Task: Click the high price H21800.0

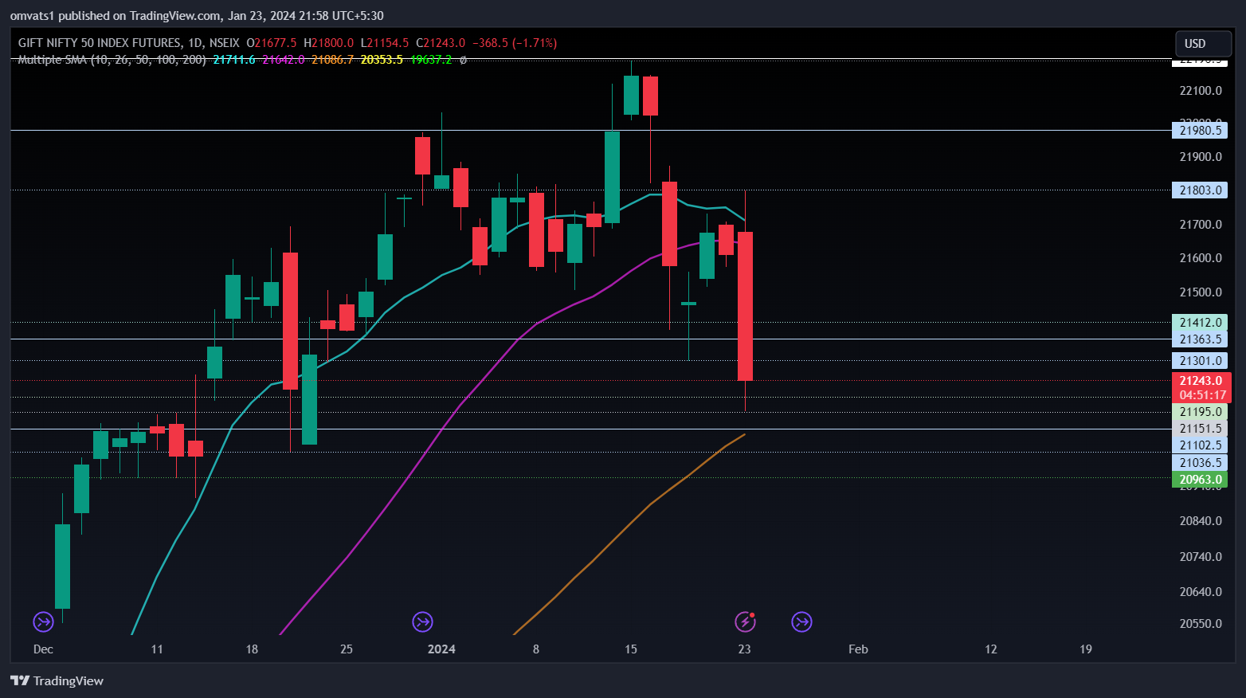Action: (328, 43)
